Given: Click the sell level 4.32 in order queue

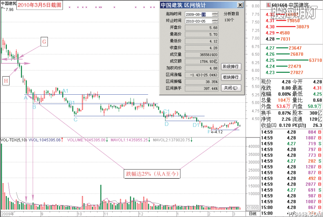Looking at the screenshot, I should [269, 15].
